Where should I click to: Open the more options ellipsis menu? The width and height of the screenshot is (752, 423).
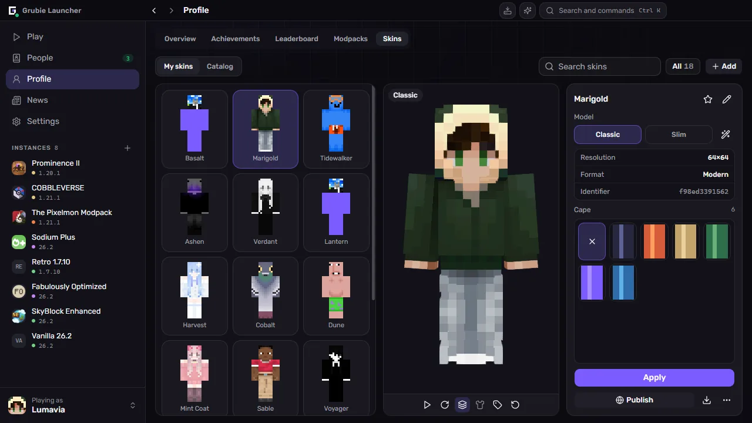coord(727,400)
